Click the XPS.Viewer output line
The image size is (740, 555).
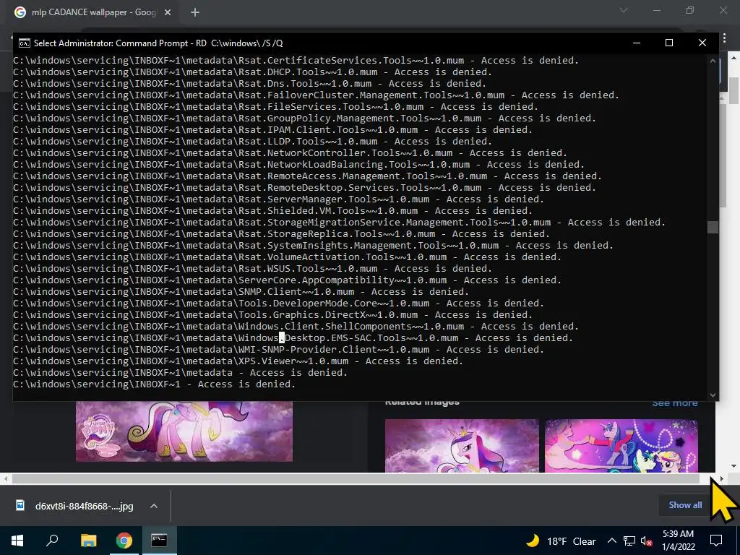[x=238, y=361]
